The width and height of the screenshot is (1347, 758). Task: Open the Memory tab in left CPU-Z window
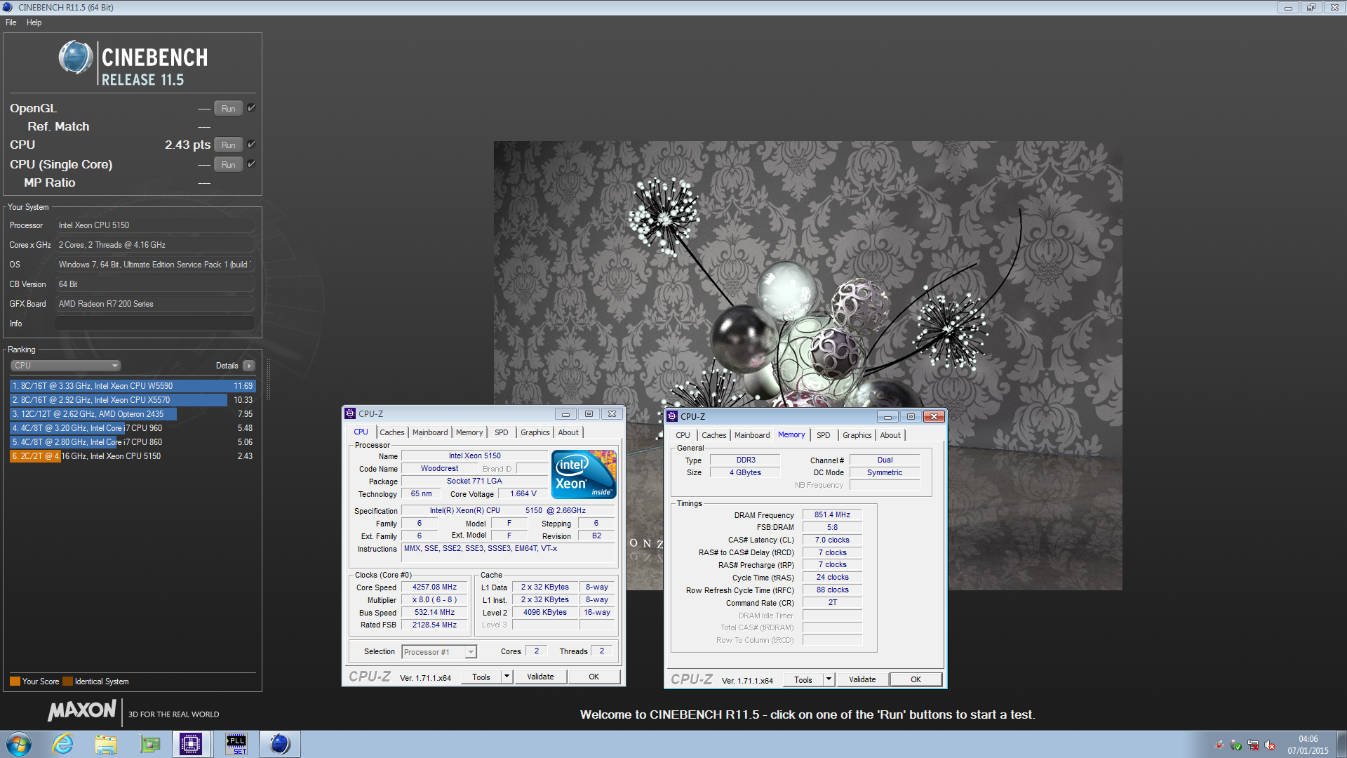pos(469,432)
